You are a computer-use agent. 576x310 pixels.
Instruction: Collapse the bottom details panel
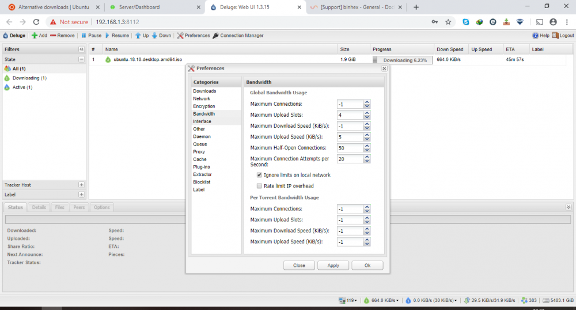click(569, 207)
